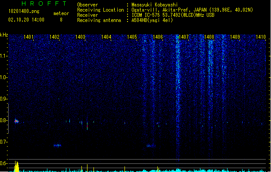
Task: Click the time marker 1407
Action: pyautogui.click(x=184, y=37)
